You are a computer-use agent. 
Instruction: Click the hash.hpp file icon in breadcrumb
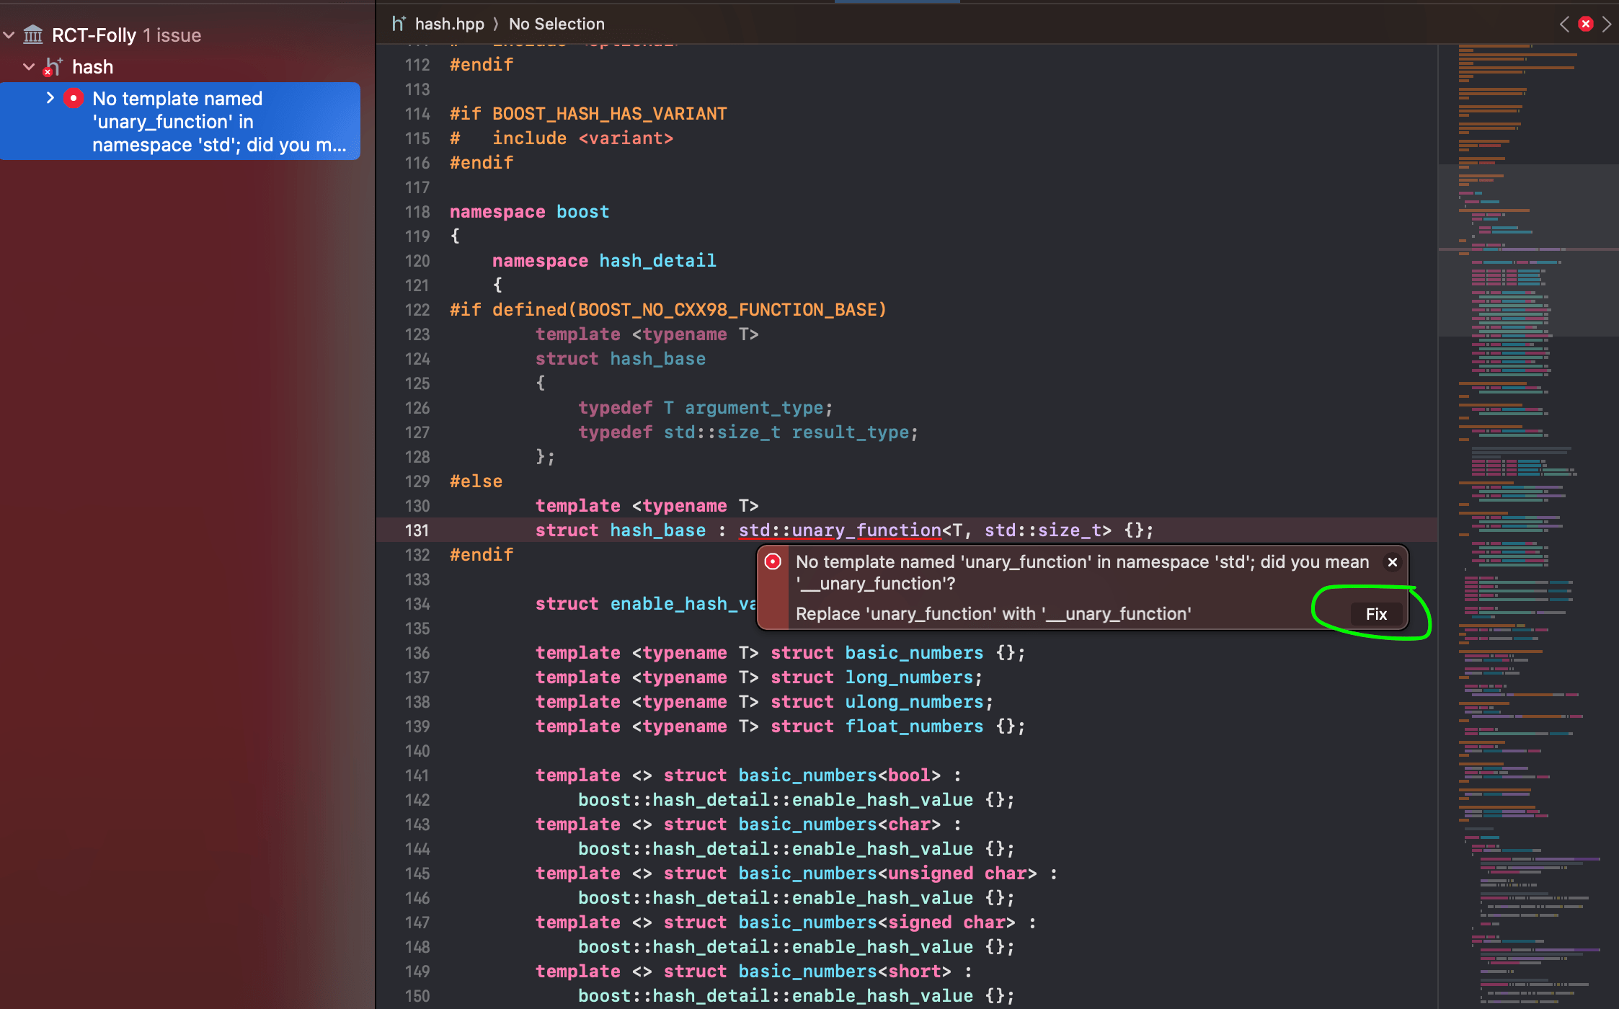(x=399, y=24)
